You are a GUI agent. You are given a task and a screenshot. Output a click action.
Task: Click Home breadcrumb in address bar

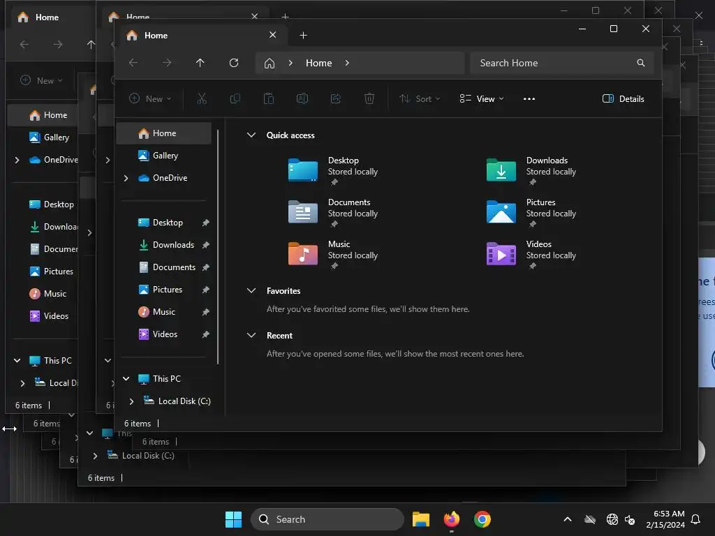click(318, 63)
